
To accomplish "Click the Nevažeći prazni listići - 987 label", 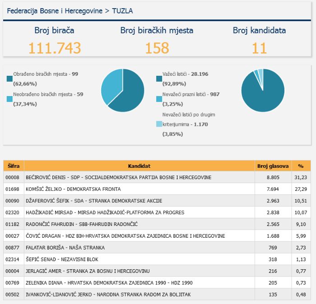I will (191, 94).
